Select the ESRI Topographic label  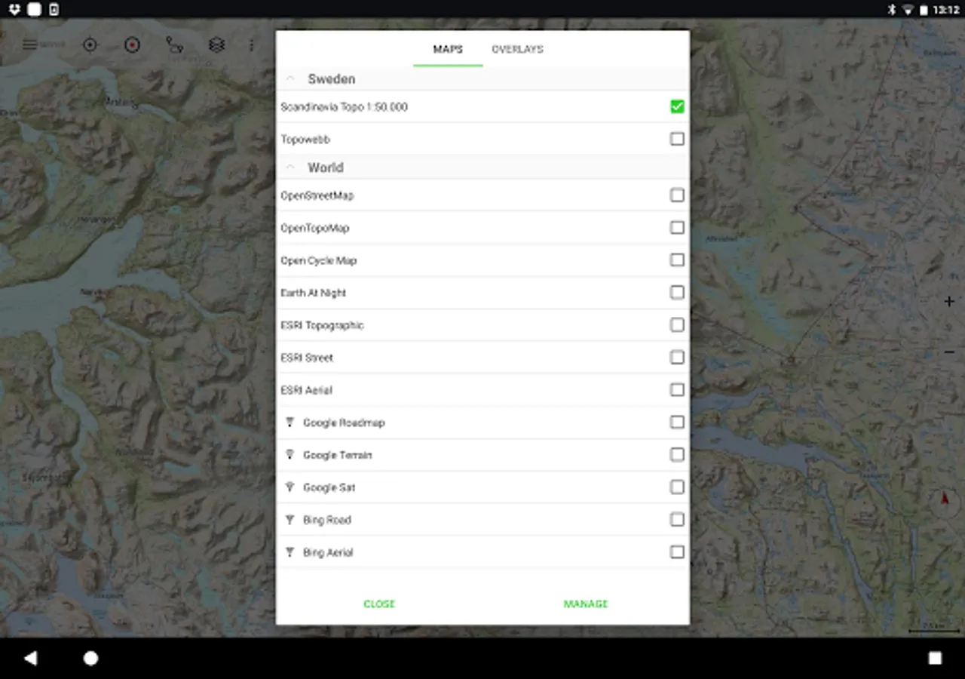(x=322, y=325)
